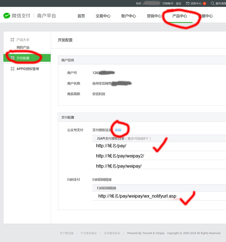The image size is (226, 242).
Task: Open the 关于财付通 footer link
Action: [66, 233]
